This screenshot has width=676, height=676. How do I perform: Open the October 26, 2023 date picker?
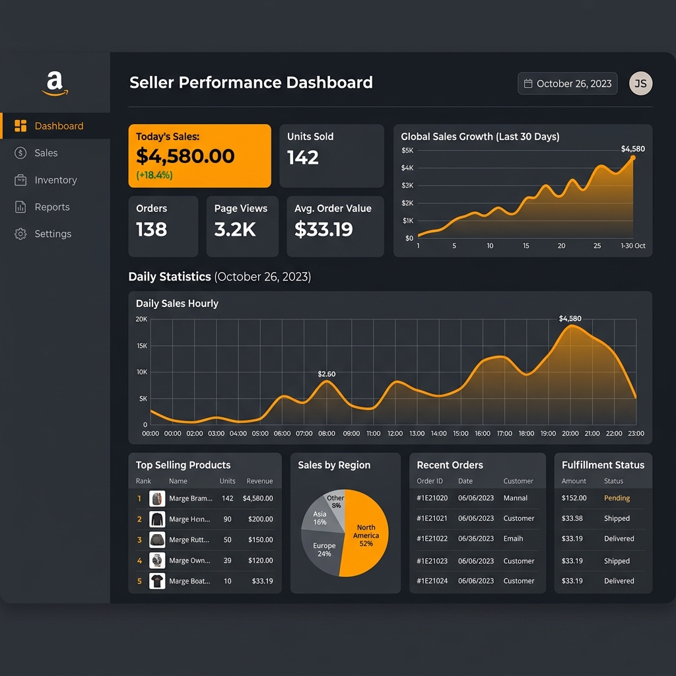coord(567,84)
